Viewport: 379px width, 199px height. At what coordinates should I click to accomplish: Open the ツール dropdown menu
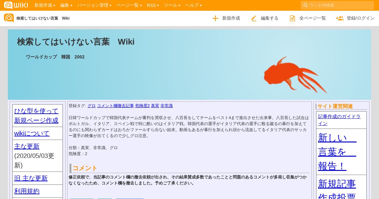coord(172,5)
